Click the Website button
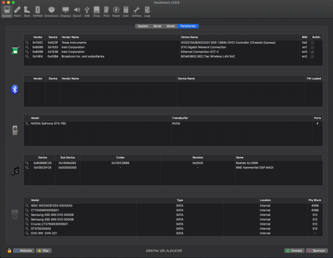Screen dimensions: 333x258 click(24, 251)
